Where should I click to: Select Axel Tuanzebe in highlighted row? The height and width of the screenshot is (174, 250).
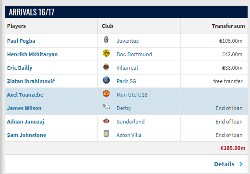25,95
